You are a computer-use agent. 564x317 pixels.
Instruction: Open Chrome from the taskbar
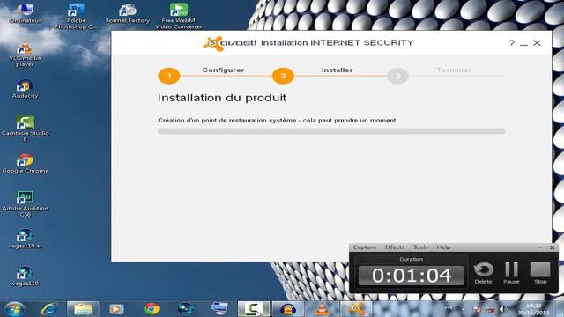coord(152,309)
